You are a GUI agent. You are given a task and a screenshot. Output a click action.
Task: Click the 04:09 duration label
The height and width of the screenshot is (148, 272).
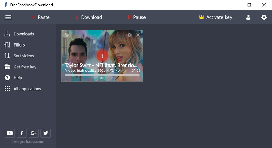(136, 71)
